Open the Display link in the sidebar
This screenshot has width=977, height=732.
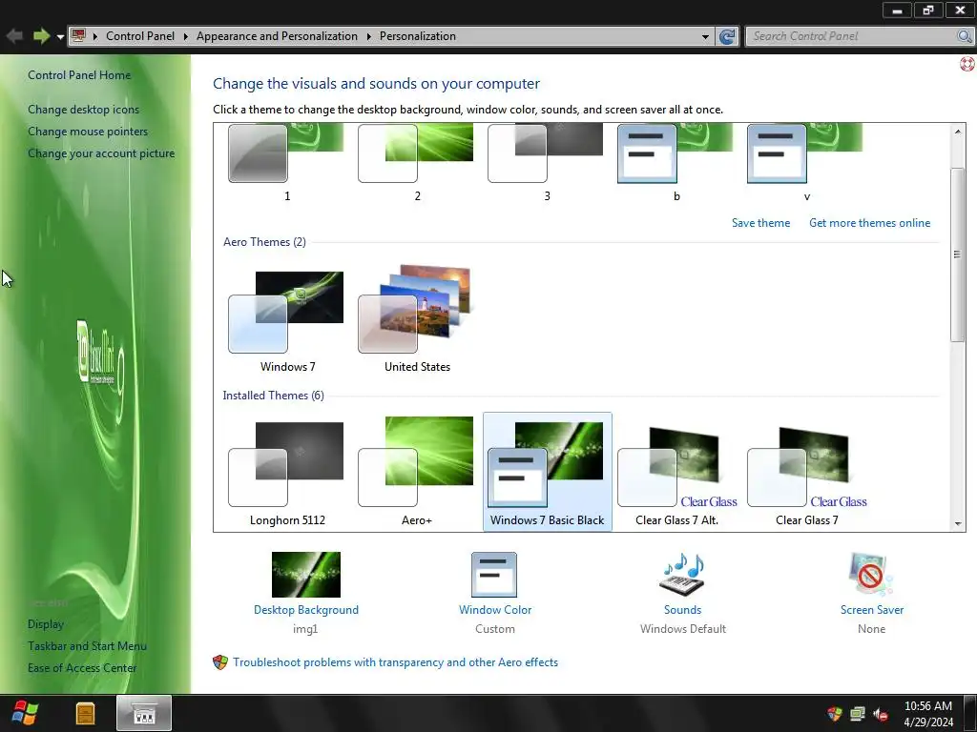tap(46, 623)
